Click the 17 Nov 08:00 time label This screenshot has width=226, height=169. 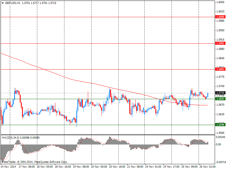[x=27, y=167]
